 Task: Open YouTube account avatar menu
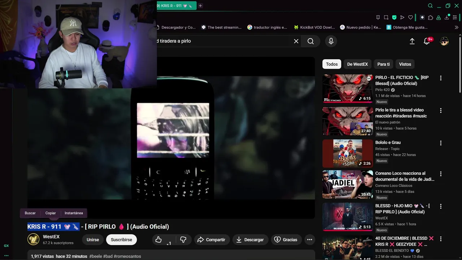point(444,41)
